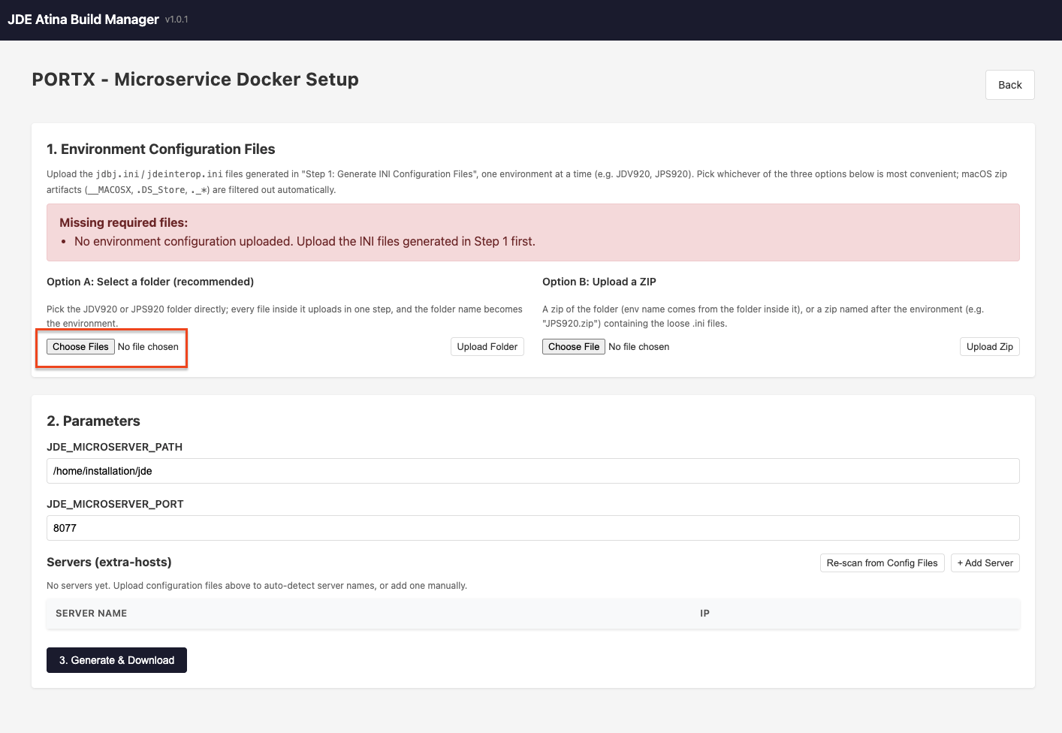Click the Upload Zip button
Screen dimensions: 1062x733
pyautogui.click(x=989, y=346)
